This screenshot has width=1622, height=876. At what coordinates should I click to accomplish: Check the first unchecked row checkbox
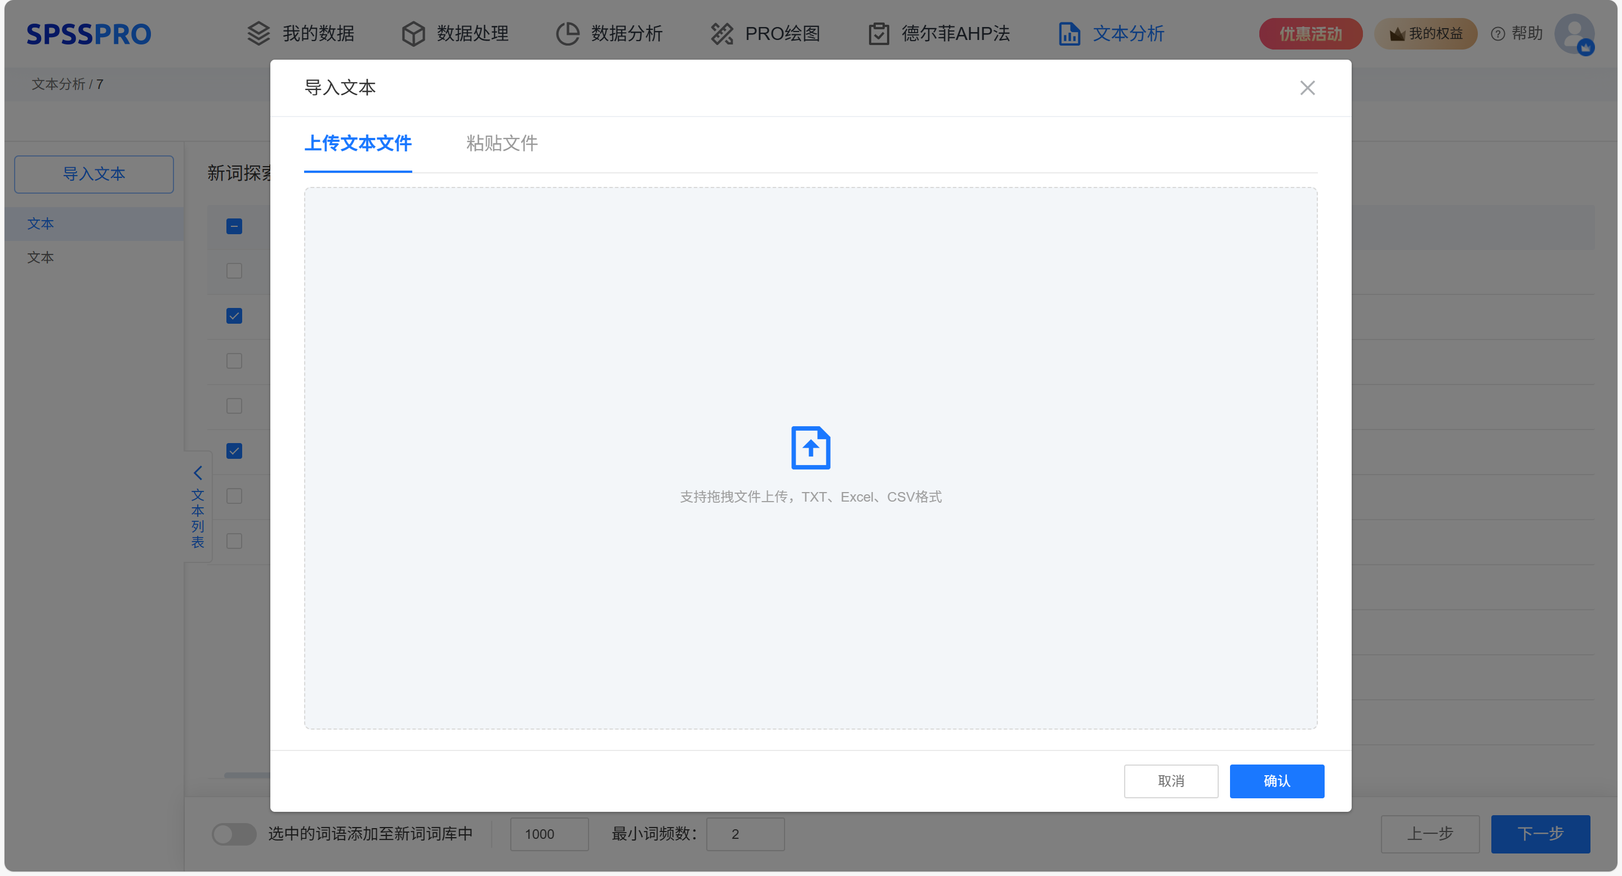pos(234,271)
